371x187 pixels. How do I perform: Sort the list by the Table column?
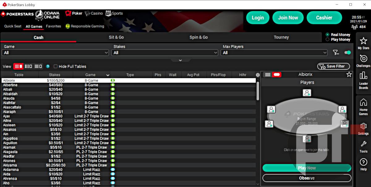pyautogui.click(x=19, y=75)
